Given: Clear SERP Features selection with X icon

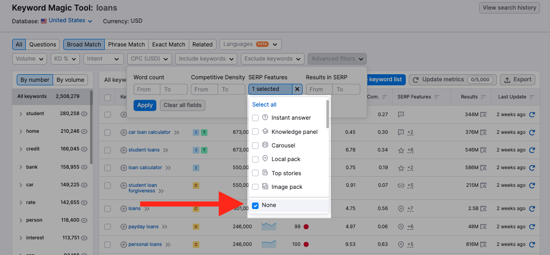Looking at the screenshot, I should (298, 89).
